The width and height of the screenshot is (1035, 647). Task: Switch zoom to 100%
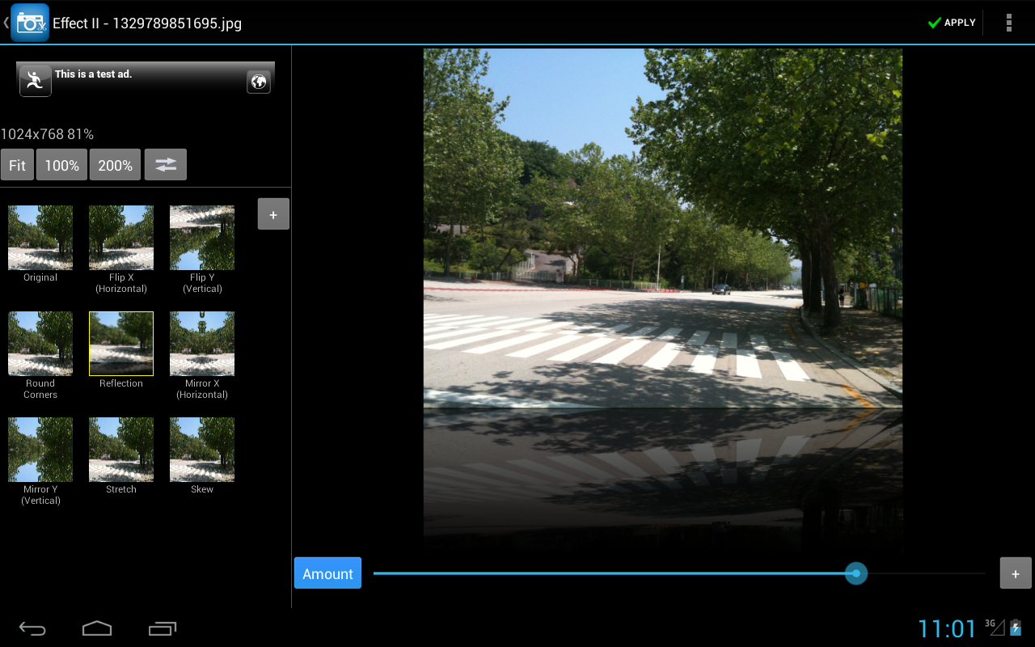tap(61, 164)
